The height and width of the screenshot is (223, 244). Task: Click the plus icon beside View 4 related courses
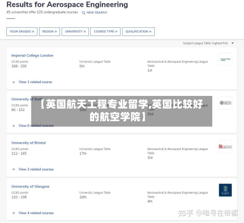[x=14, y=213]
